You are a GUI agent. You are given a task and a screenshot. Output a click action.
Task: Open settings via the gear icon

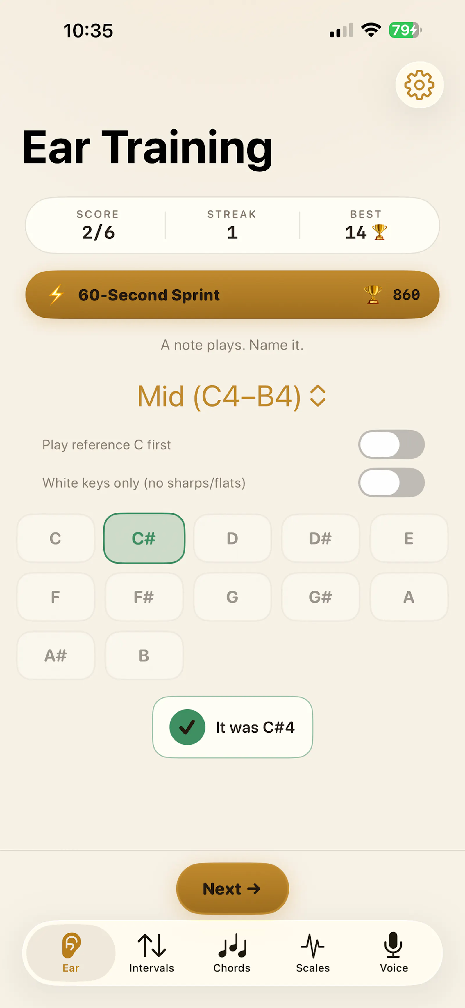click(x=419, y=85)
